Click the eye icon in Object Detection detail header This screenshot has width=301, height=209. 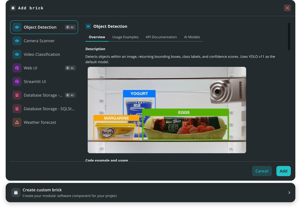(88, 26)
